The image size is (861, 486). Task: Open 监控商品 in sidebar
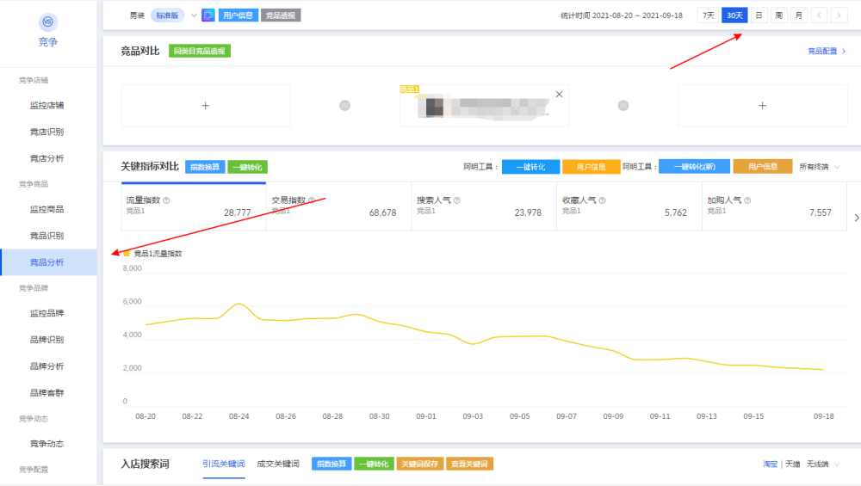pos(47,209)
